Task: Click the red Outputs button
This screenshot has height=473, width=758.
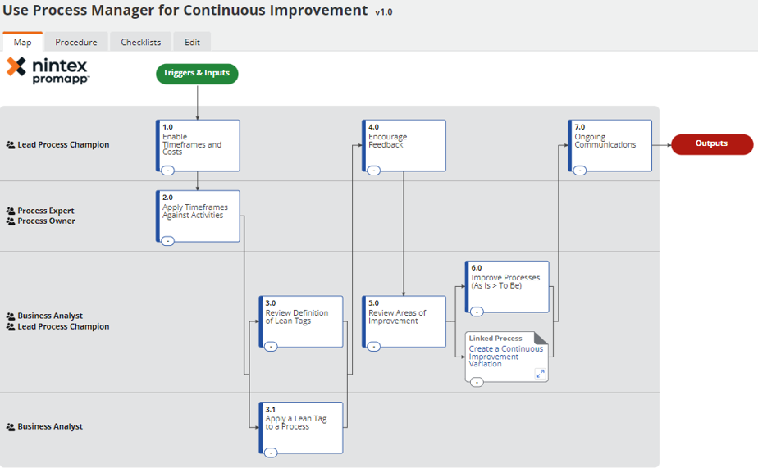Action: (711, 144)
